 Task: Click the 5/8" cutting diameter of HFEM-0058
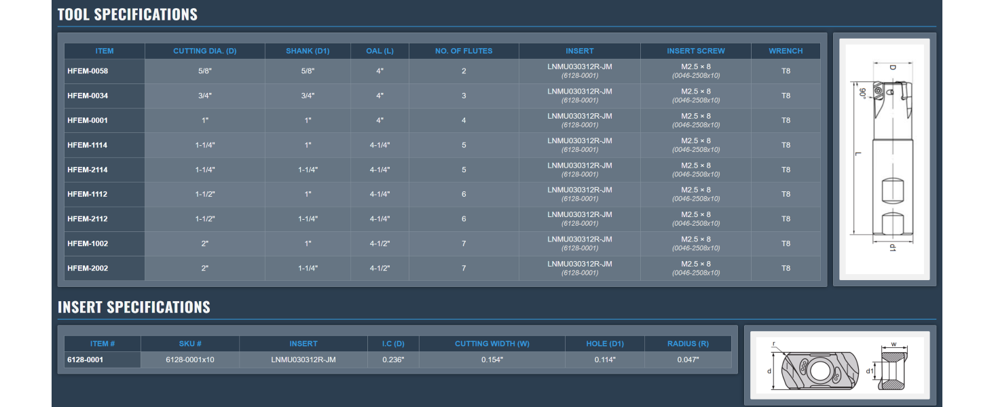[205, 71]
